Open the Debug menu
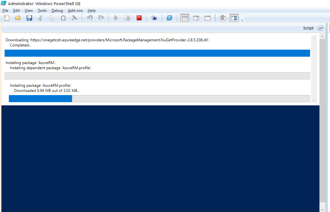Image resolution: width=330 pixels, height=212 pixels. [57, 10]
